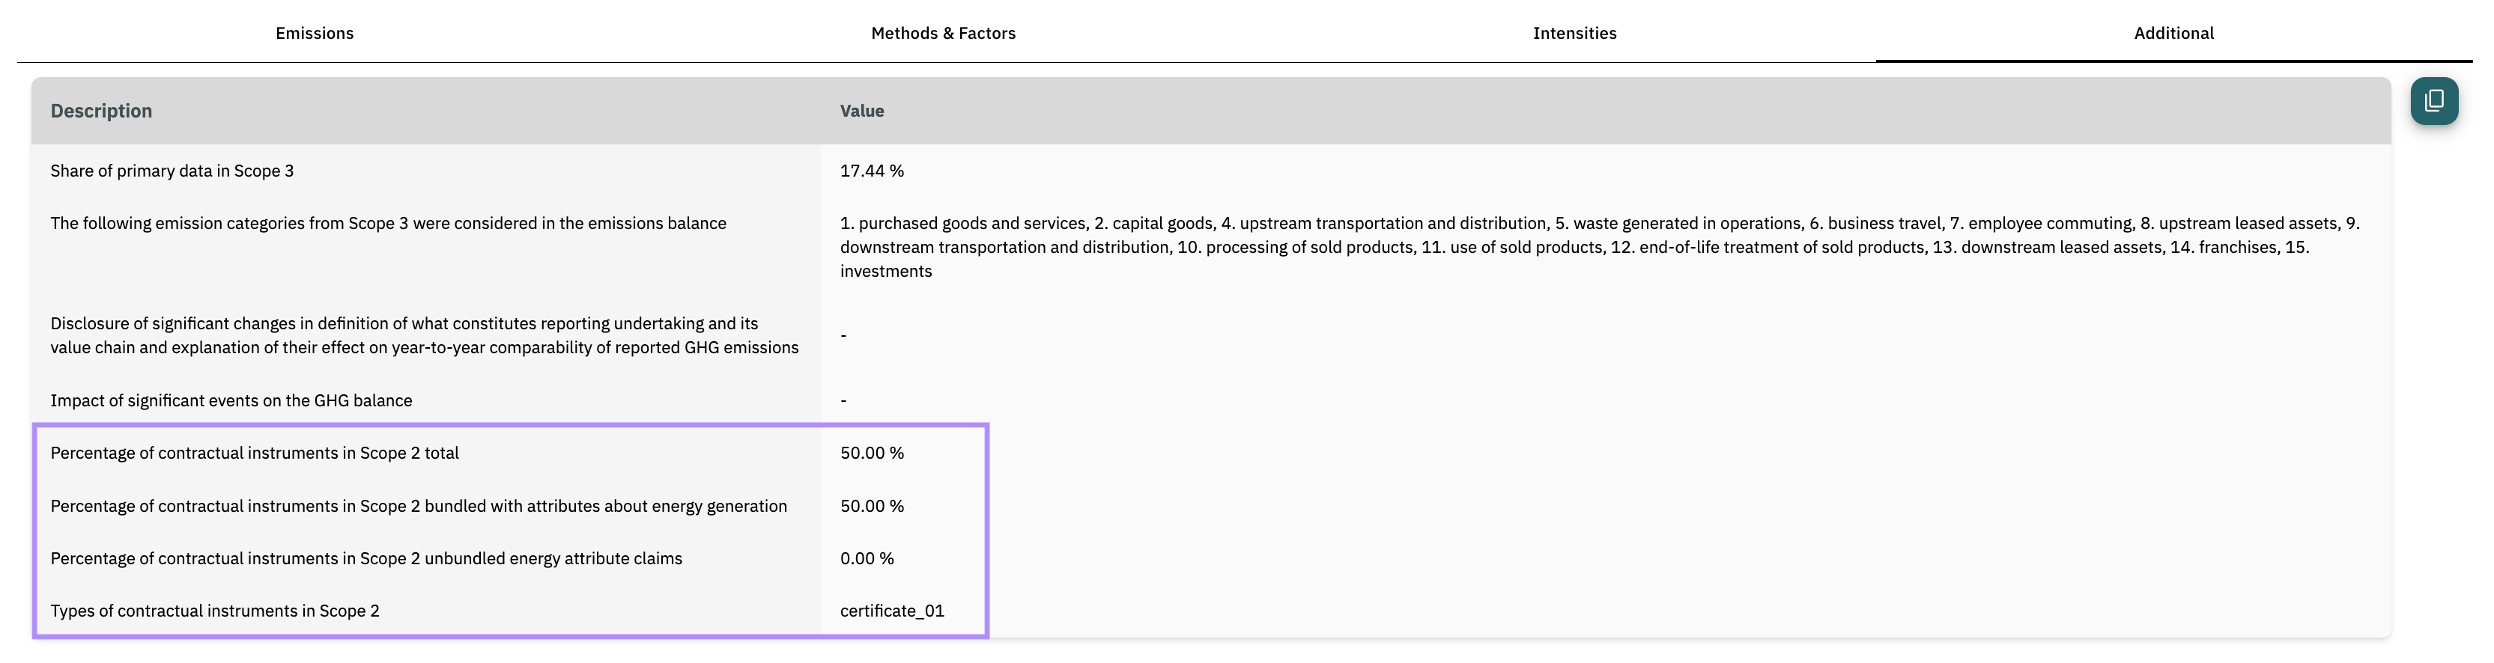Viewport: 2494px width, 663px height.
Task: Click the certificate_01 value
Action: (x=892, y=610)
